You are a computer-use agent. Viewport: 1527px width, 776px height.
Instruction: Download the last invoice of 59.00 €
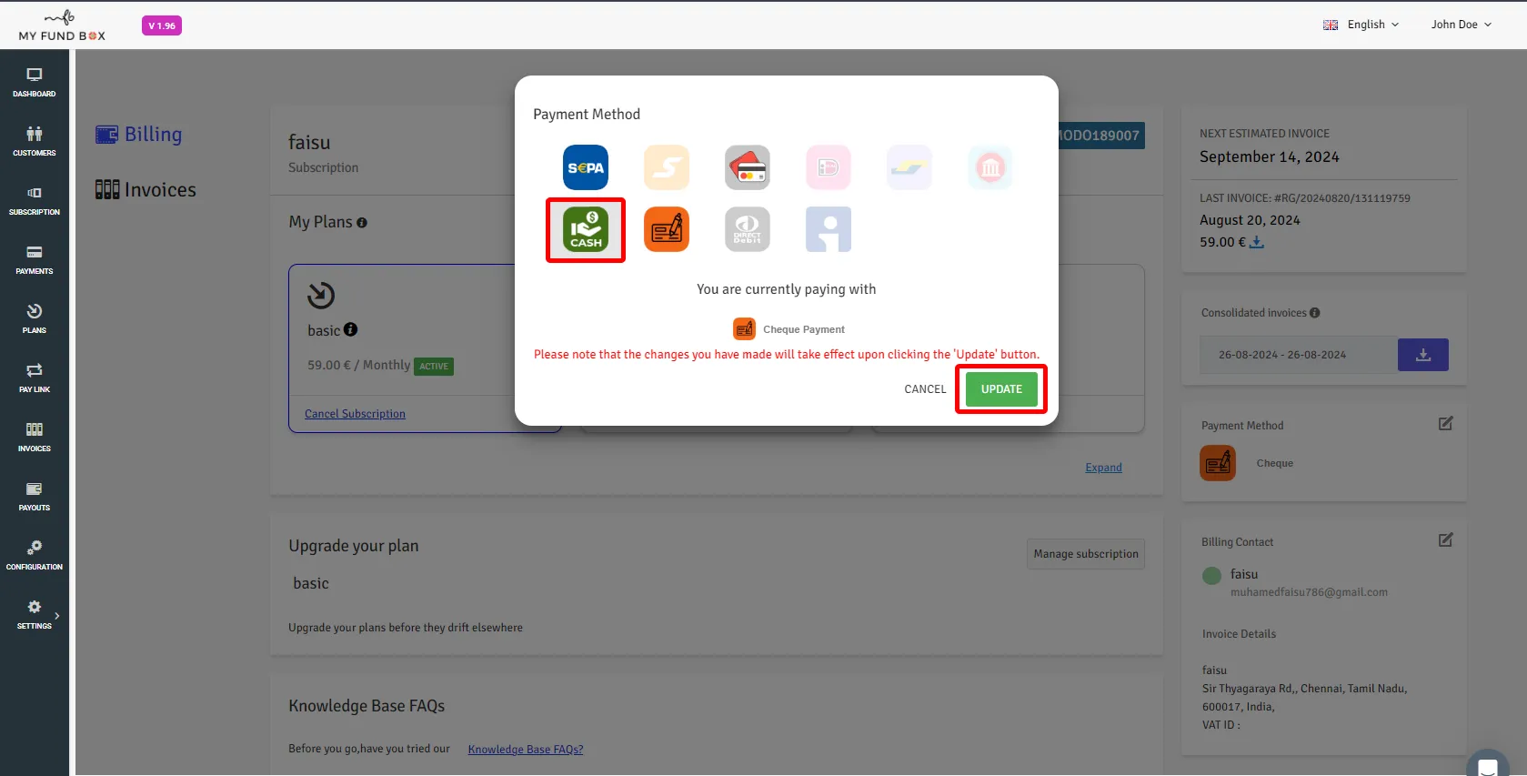[x=1257, y=242]
